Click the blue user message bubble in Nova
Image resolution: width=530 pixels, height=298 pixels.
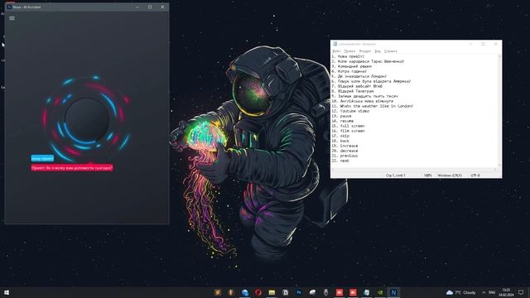click(42, 158)
